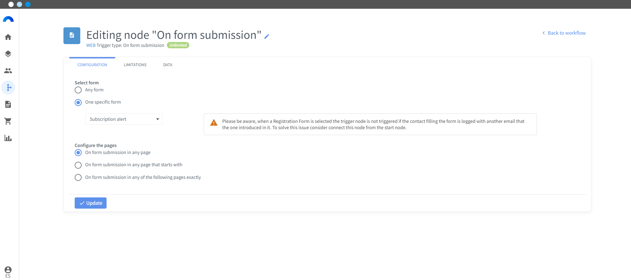Click the blue node document icon in the page header
This screenshot has width=631, height=280.
pyautogui.click(x=72, y=36)
